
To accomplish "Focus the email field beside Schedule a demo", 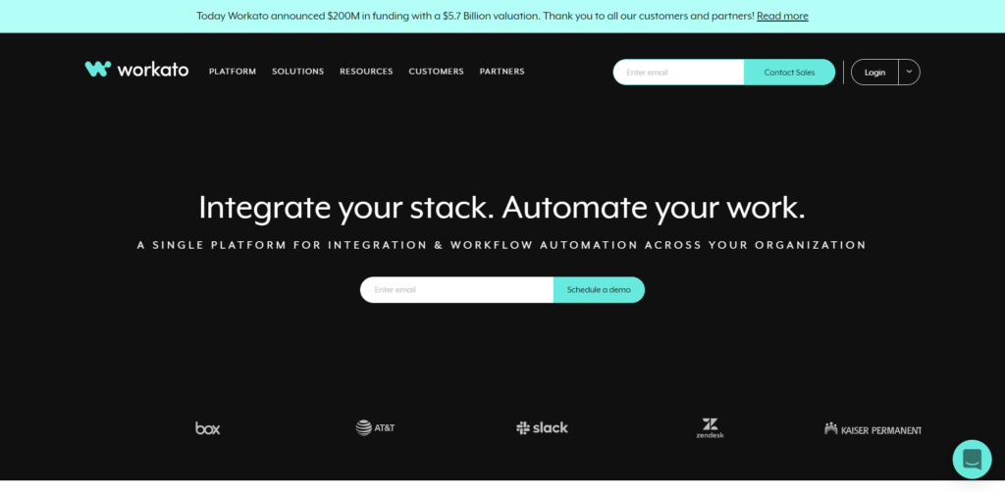I will 457,290.
